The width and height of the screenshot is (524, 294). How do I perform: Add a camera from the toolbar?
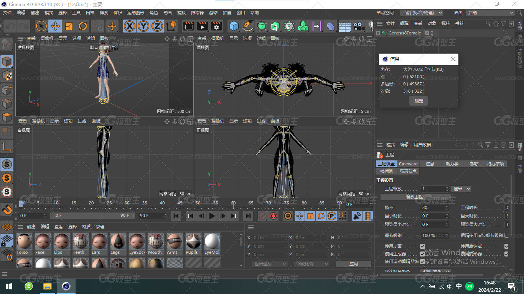pos(359,26)
